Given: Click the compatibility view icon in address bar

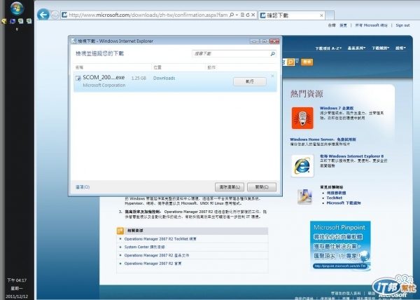Looking at the screenshot, I should (242, 15).
